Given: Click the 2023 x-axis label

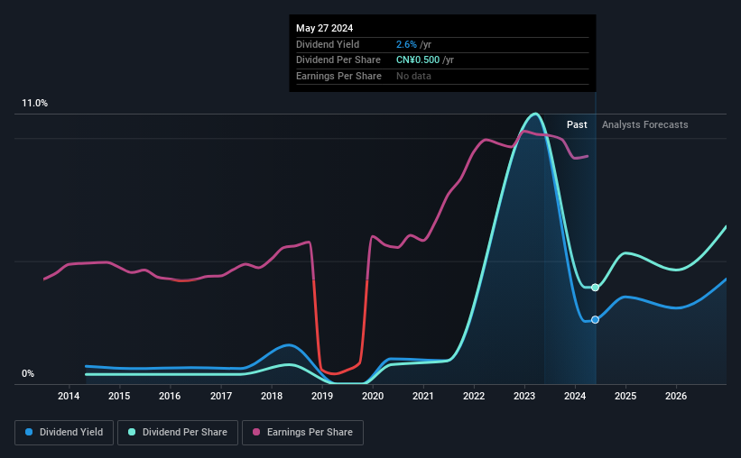Looking at the screenshot, I should [x=524, y=396].
